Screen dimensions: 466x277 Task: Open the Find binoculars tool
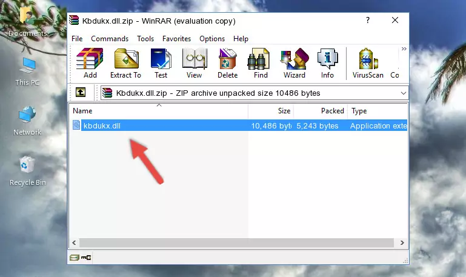(261, 63)
